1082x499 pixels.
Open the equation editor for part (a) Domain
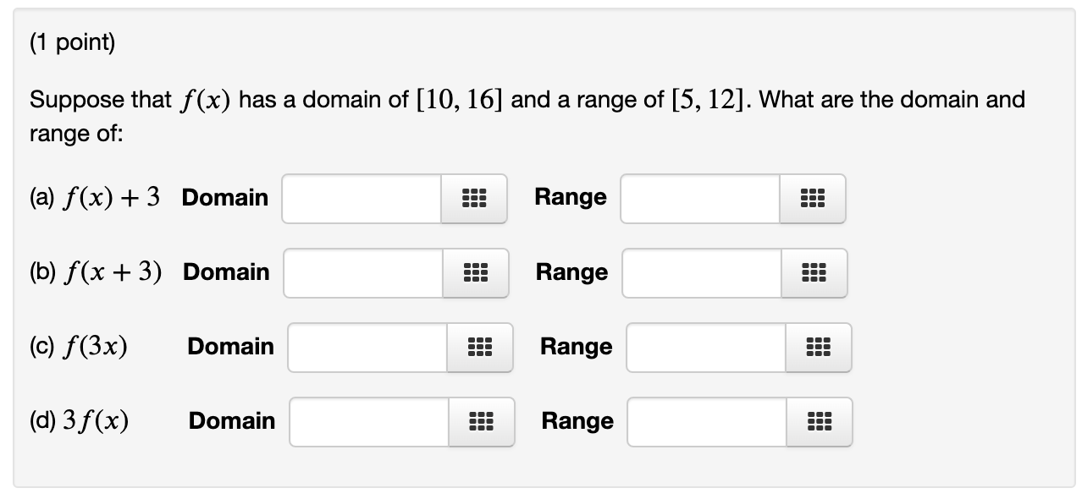[473, 199]
